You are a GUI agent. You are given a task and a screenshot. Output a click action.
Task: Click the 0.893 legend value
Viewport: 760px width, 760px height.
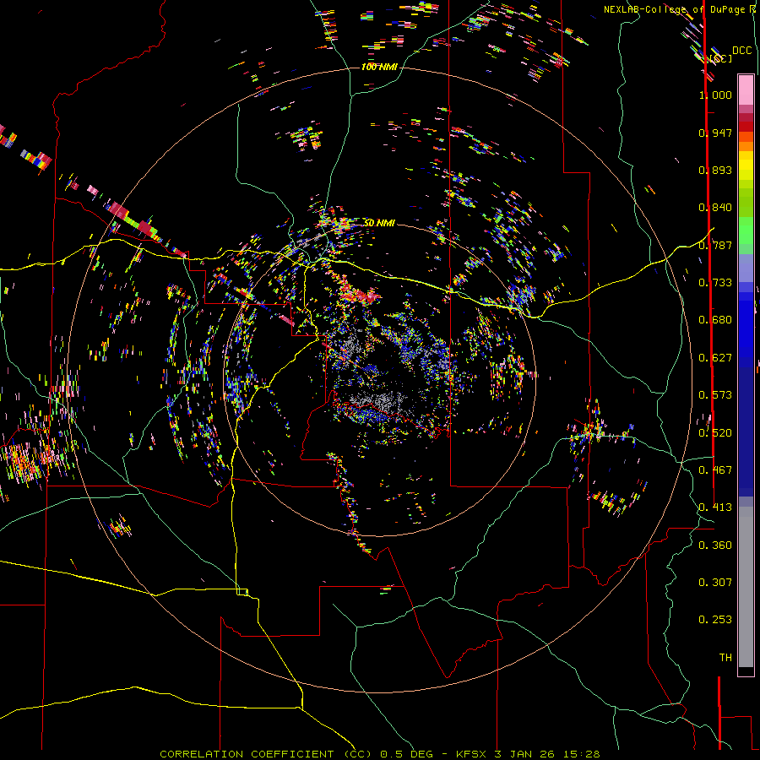coord(715,170)
